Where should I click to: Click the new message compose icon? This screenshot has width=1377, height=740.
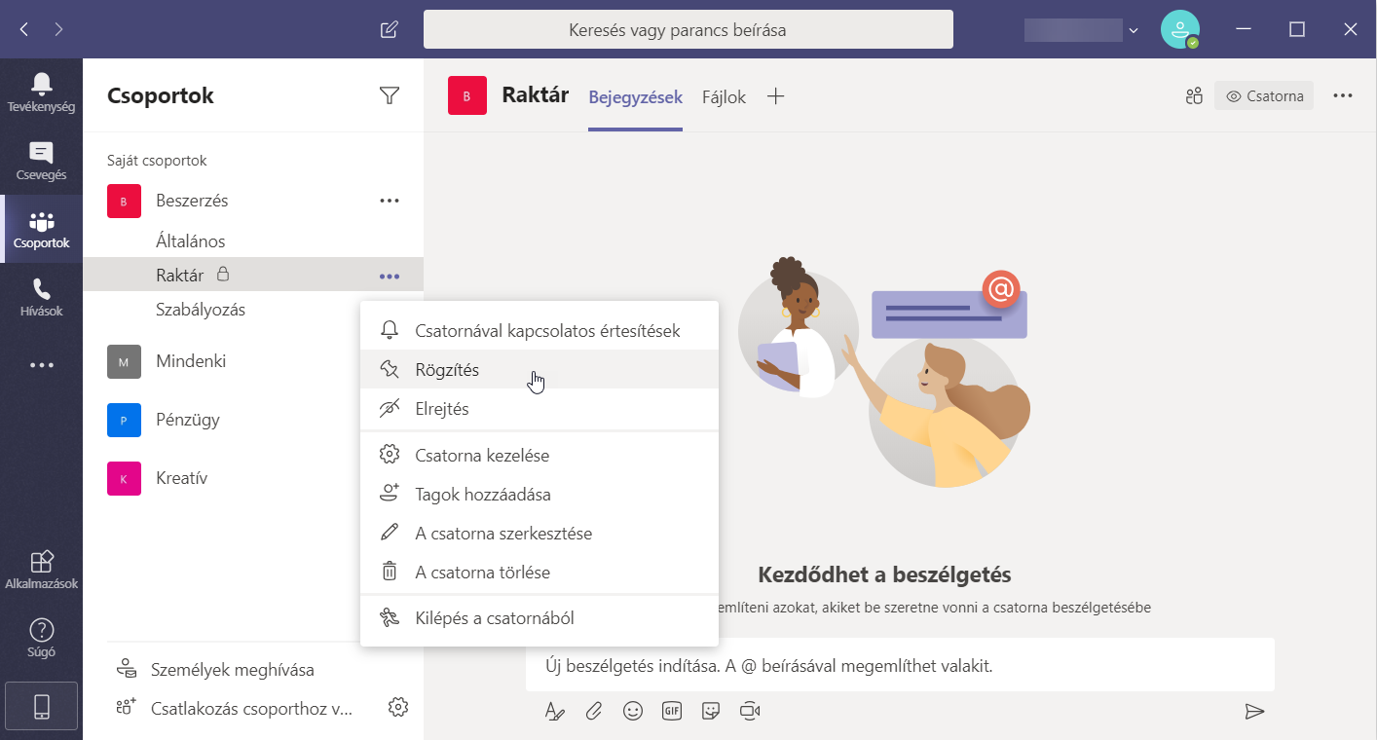tap(389, 29)
